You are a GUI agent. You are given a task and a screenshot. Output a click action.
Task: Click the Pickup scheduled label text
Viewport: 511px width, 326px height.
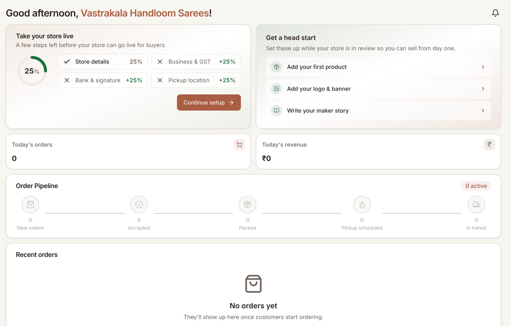click(x=362, y=228)
